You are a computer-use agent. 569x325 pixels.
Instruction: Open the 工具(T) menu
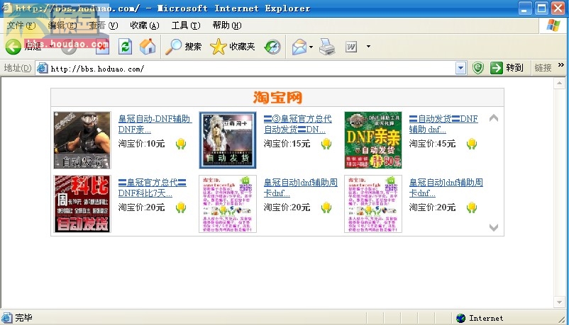186,25
